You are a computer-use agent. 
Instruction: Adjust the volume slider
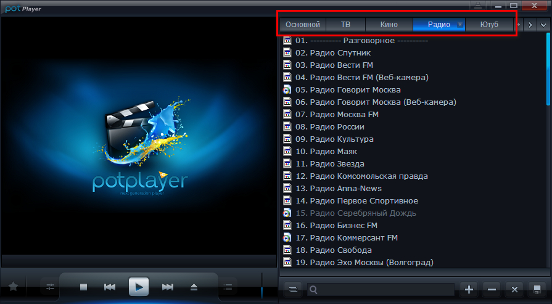(262, 286)
